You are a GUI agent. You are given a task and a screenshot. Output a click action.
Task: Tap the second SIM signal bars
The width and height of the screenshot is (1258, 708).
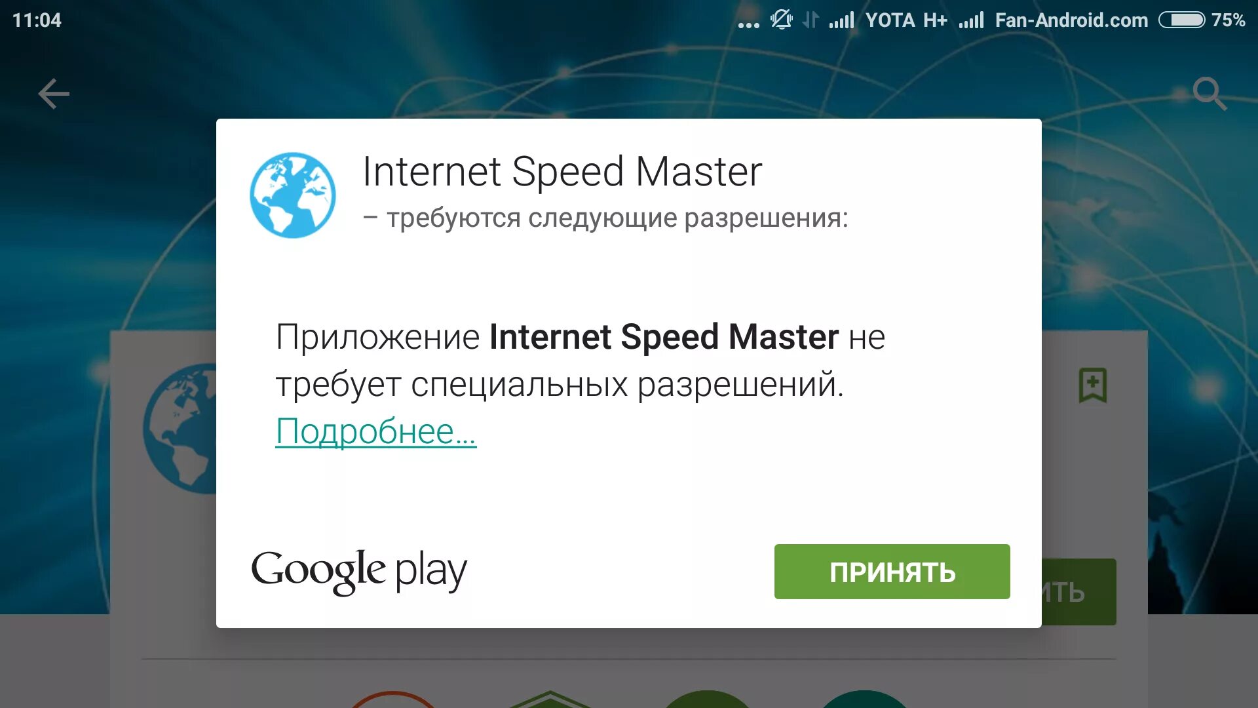[971, 20]
